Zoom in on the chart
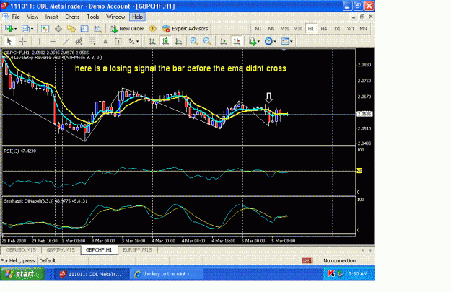The width and height of the screenshot is (451, 292). pos(194,41)
